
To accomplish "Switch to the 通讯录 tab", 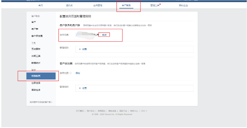I will tap(69, 5).
